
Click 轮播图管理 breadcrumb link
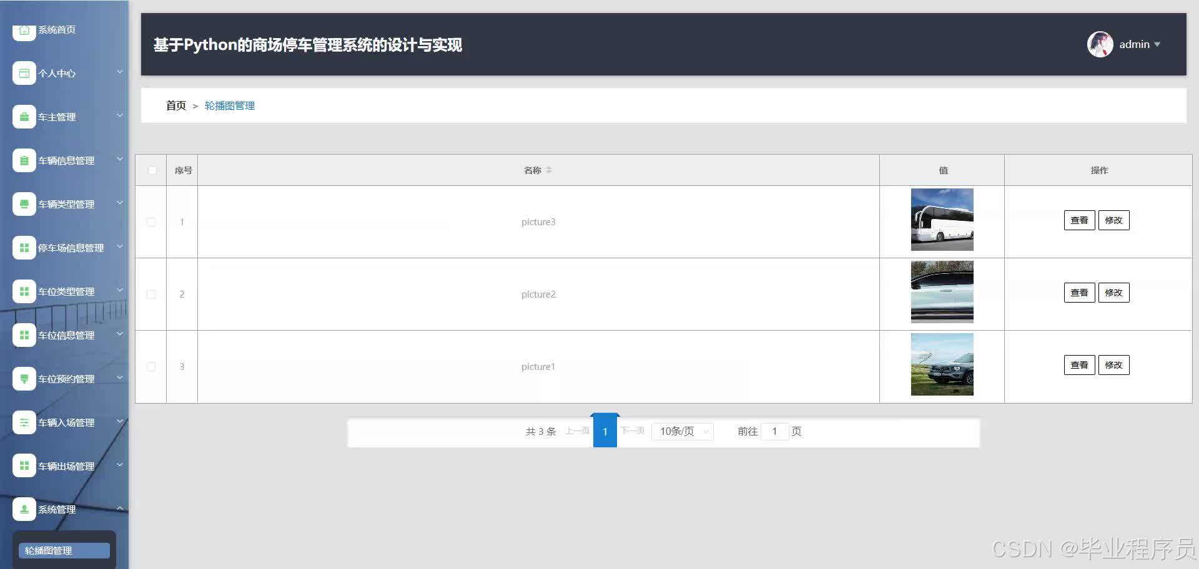(230, 105)
